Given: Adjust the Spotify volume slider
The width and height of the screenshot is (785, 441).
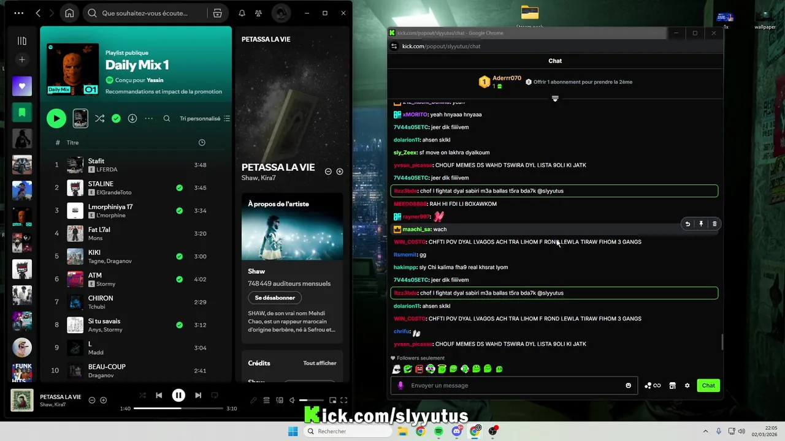Looking at the screenshot, I should [312, 400].
